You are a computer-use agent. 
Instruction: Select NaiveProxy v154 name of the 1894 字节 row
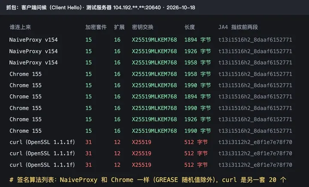tap(33, 40)
